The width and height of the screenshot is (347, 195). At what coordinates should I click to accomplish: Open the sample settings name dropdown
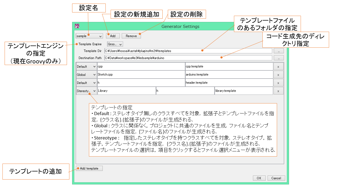[x=89, y=36]
